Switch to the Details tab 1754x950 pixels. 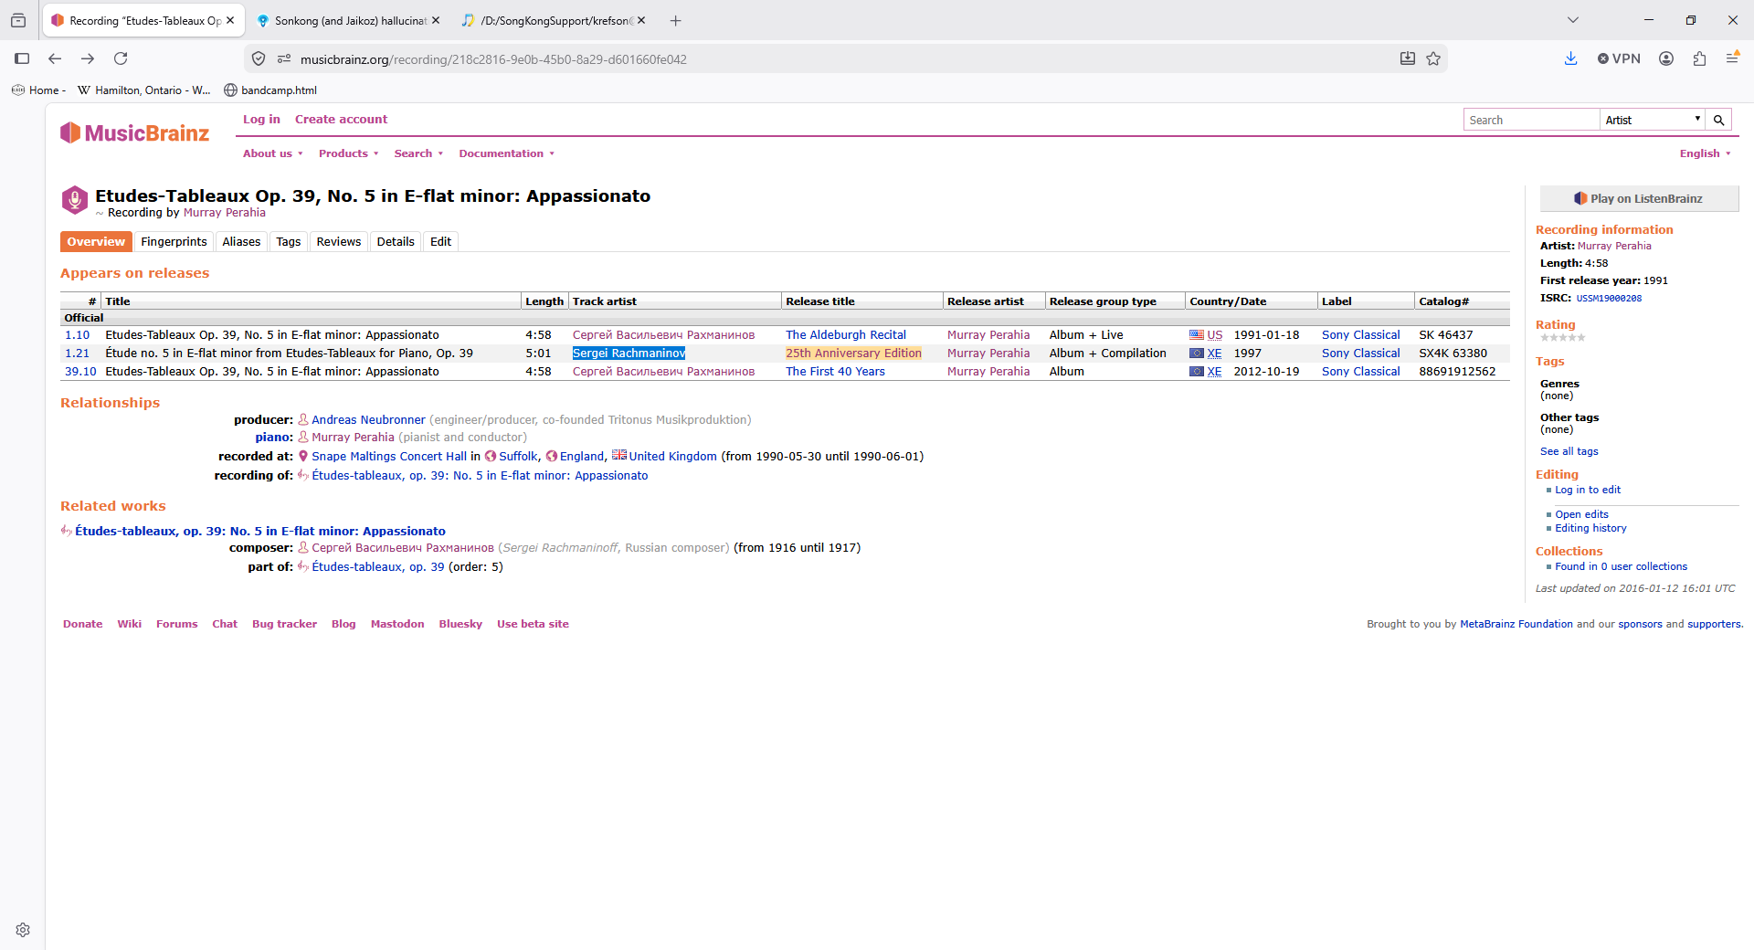[x=396, y=241]
